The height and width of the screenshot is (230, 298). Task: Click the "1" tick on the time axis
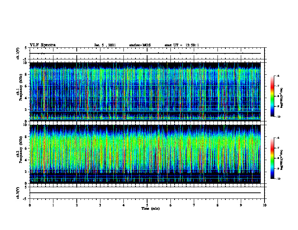pos(53,205)
